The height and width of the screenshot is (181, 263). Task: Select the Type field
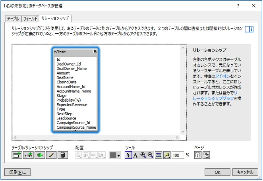pos(61,109)
